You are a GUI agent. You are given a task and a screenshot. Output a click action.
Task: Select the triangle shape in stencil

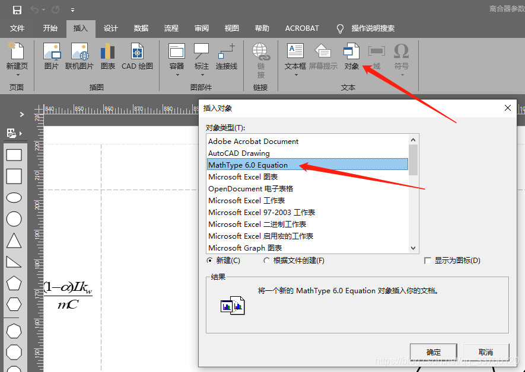[14, 240]
